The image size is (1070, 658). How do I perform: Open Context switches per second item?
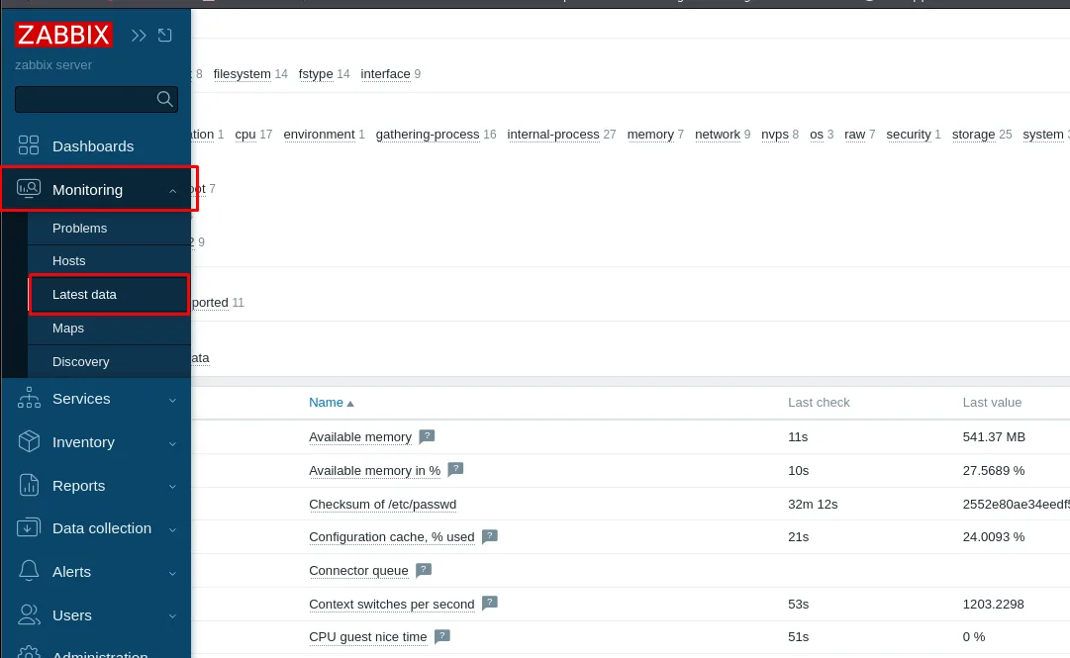point(391,605)
